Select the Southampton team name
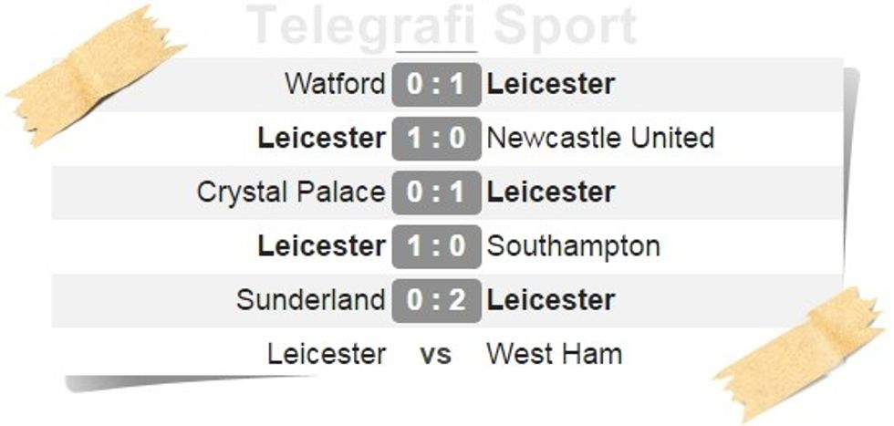Viewport: 894px width, 426px height. (574, 245)
